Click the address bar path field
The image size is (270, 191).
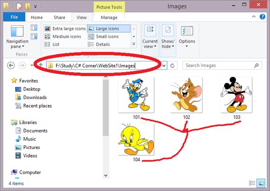pos(104,66)
